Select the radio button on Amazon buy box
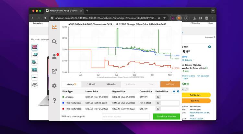The width and height of the screenshot is (243, 134). [x=210, y=47]
